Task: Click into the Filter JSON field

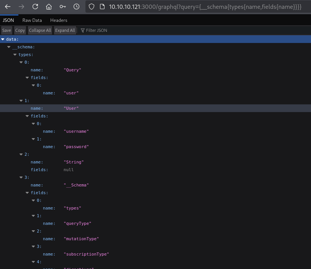Action: click(97, 30)
